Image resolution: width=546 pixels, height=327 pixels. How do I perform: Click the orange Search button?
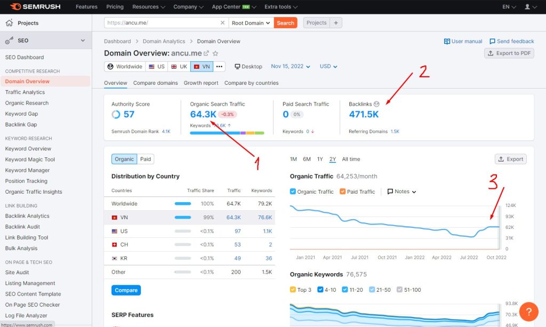coord(286,22)
